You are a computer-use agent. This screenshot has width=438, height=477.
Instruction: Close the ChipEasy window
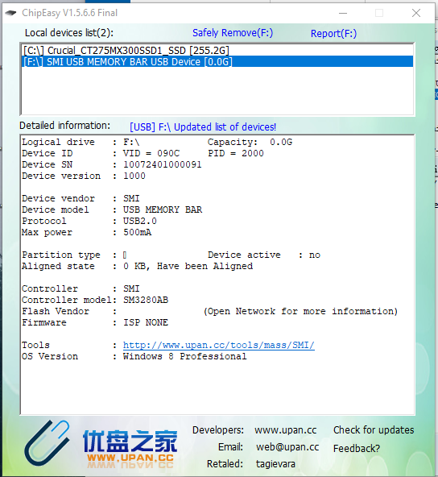[416, 13]
